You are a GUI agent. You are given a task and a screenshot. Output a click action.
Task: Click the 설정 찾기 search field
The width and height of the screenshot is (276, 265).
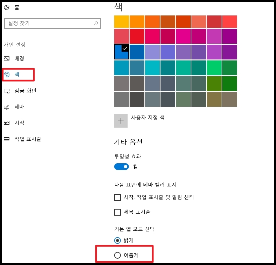pyautogui.click(x=52, y=23)
